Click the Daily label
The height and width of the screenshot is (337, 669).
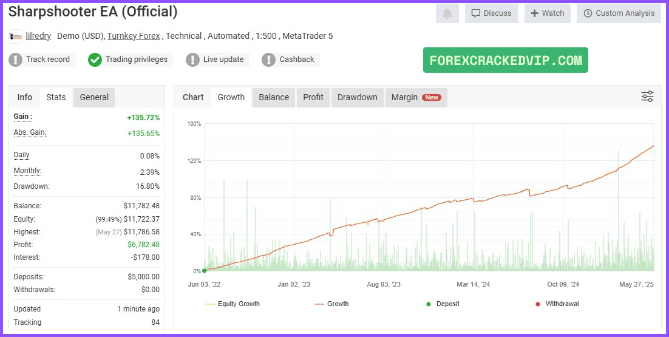point(22,155)
